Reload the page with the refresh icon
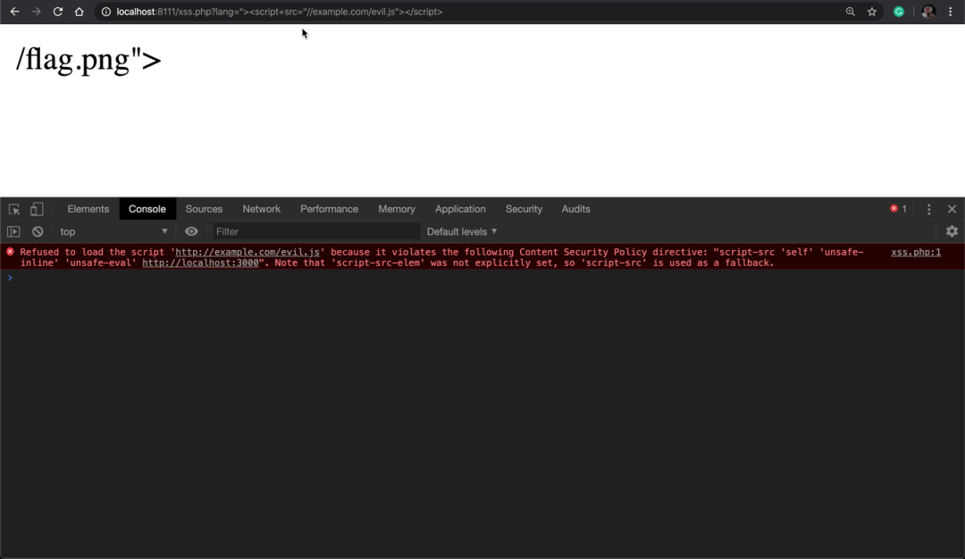965x559 pixels. [58, 12]
